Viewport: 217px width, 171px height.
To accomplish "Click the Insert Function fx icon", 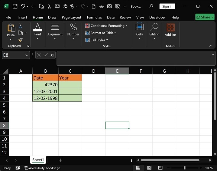I will pyautogui.click(x=52, y=55).
